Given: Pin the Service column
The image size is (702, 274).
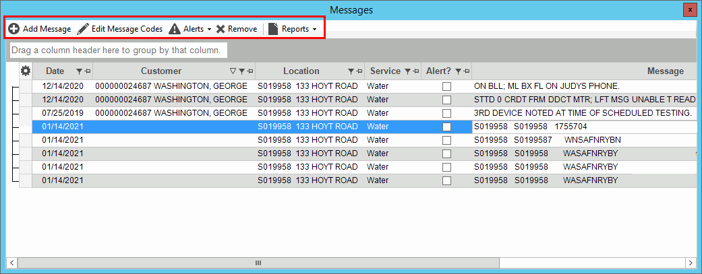Looking at the screenshot, I should pos(416,71).
